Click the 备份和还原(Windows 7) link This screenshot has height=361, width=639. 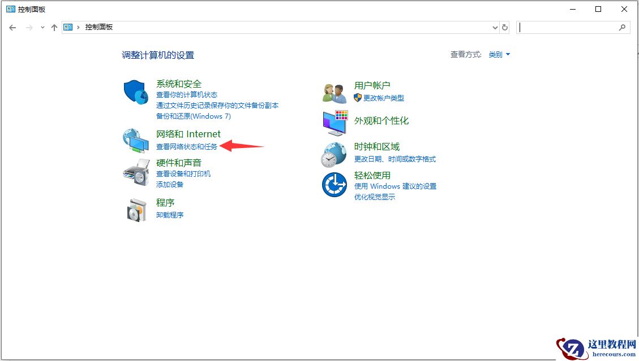192,116
